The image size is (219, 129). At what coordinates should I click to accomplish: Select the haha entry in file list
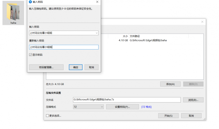point(148,40)
